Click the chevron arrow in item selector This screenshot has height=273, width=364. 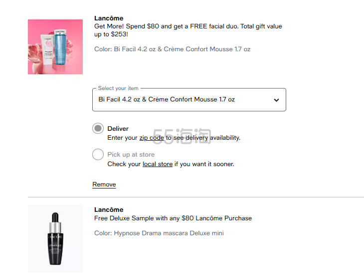tap(276, 100)
